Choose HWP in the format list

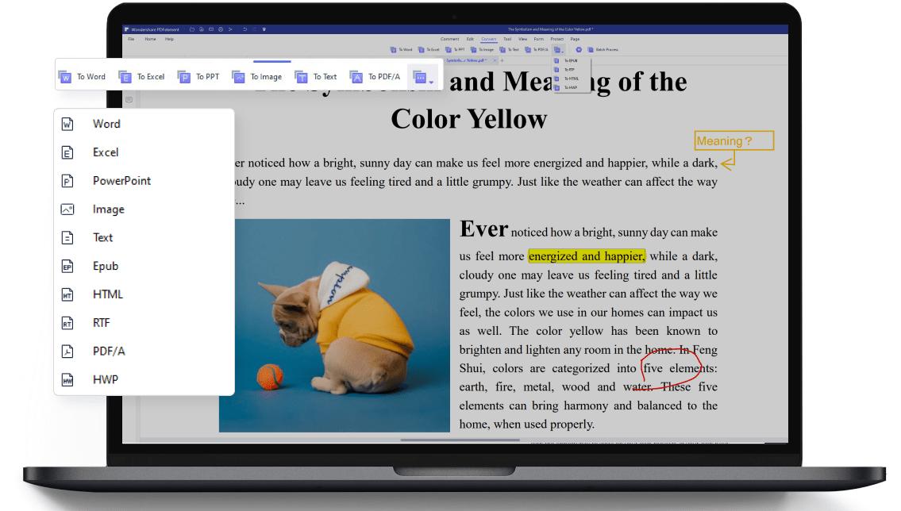tap(105, 379)
